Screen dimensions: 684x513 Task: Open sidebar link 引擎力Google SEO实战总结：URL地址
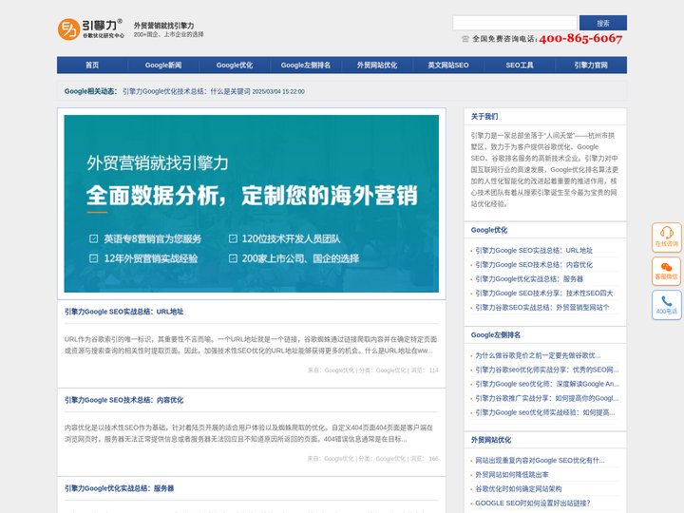point(534,251)
